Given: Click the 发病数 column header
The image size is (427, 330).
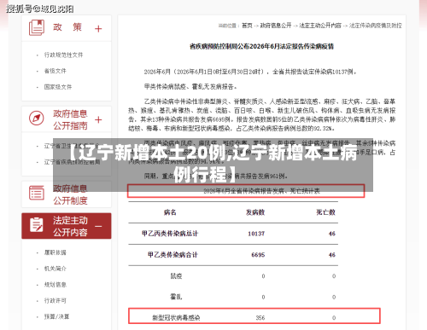Looking at the screenshot, I should (x=255, y=212).
